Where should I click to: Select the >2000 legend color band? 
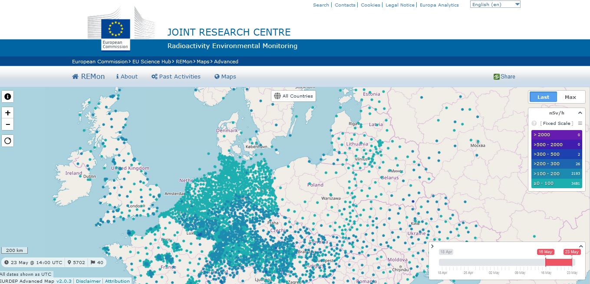coord(557,135)
